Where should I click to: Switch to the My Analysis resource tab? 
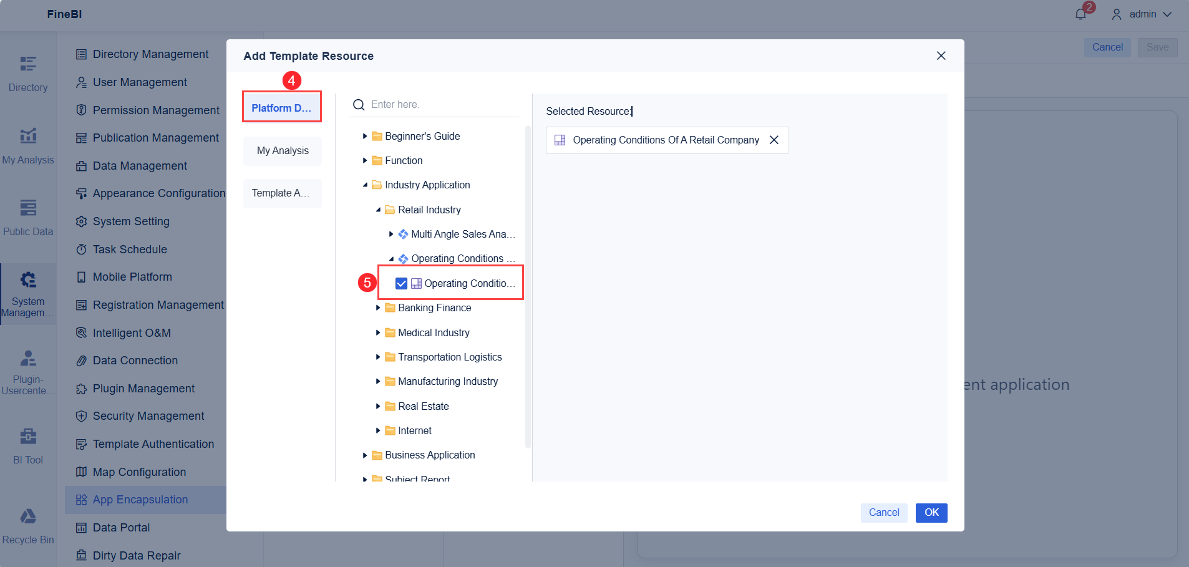click(283, 151)
